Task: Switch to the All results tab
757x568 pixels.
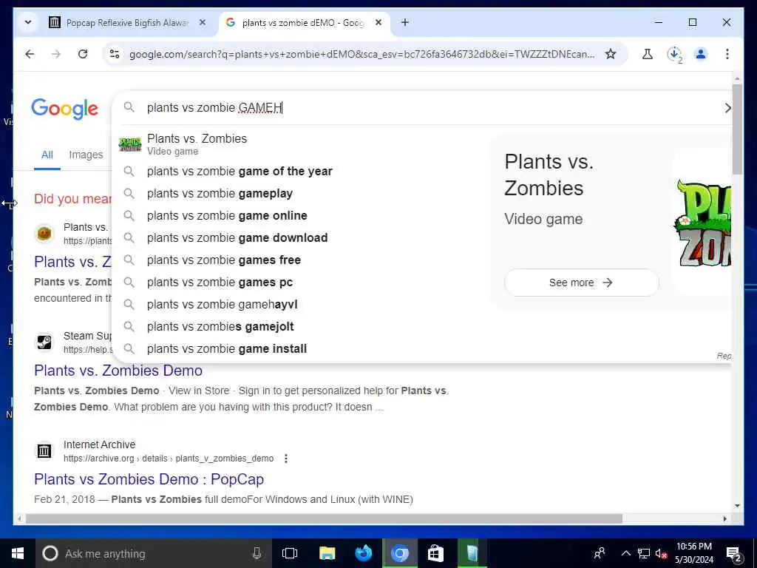Action: [47, 155]
